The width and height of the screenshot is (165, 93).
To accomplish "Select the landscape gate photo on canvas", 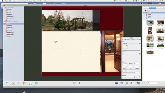I will click(x=67, y=20).
